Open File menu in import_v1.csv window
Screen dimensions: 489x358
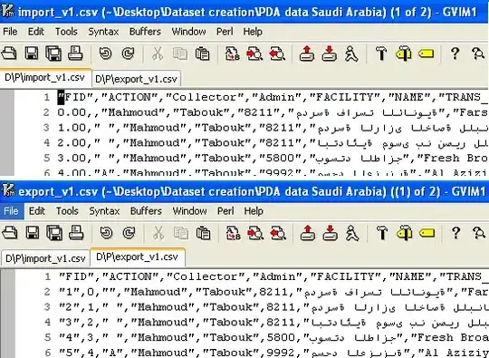[x=10, y=32]
